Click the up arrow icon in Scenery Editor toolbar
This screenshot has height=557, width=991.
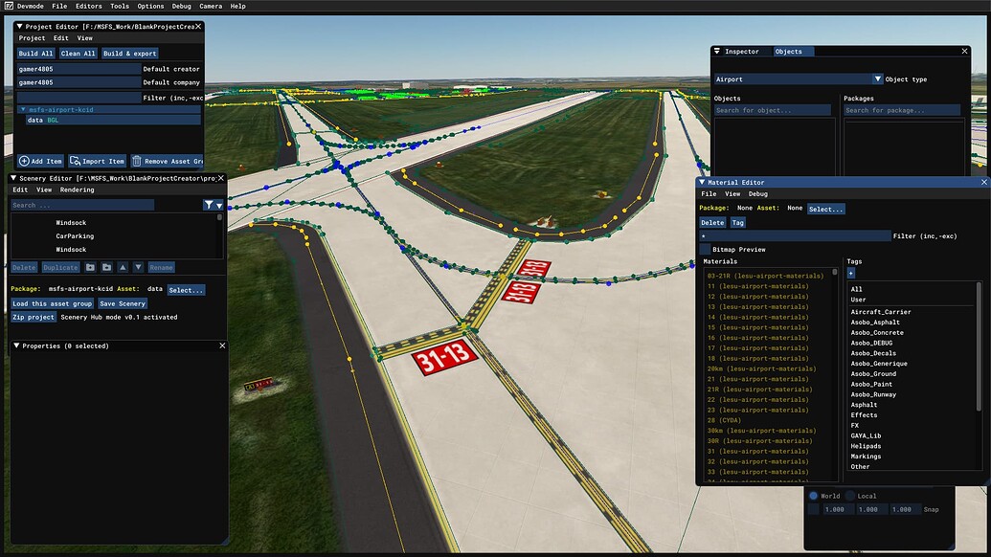124,267
